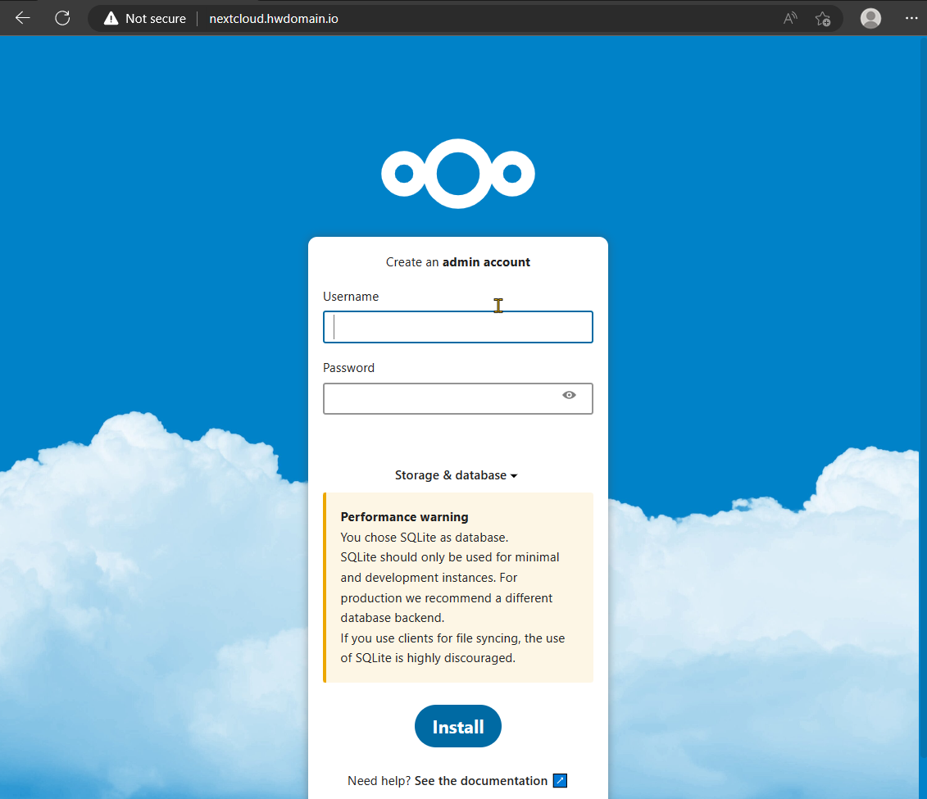Reload the page with the refresh icon
This screenshot has height=799, width=927.
point(62,18)
